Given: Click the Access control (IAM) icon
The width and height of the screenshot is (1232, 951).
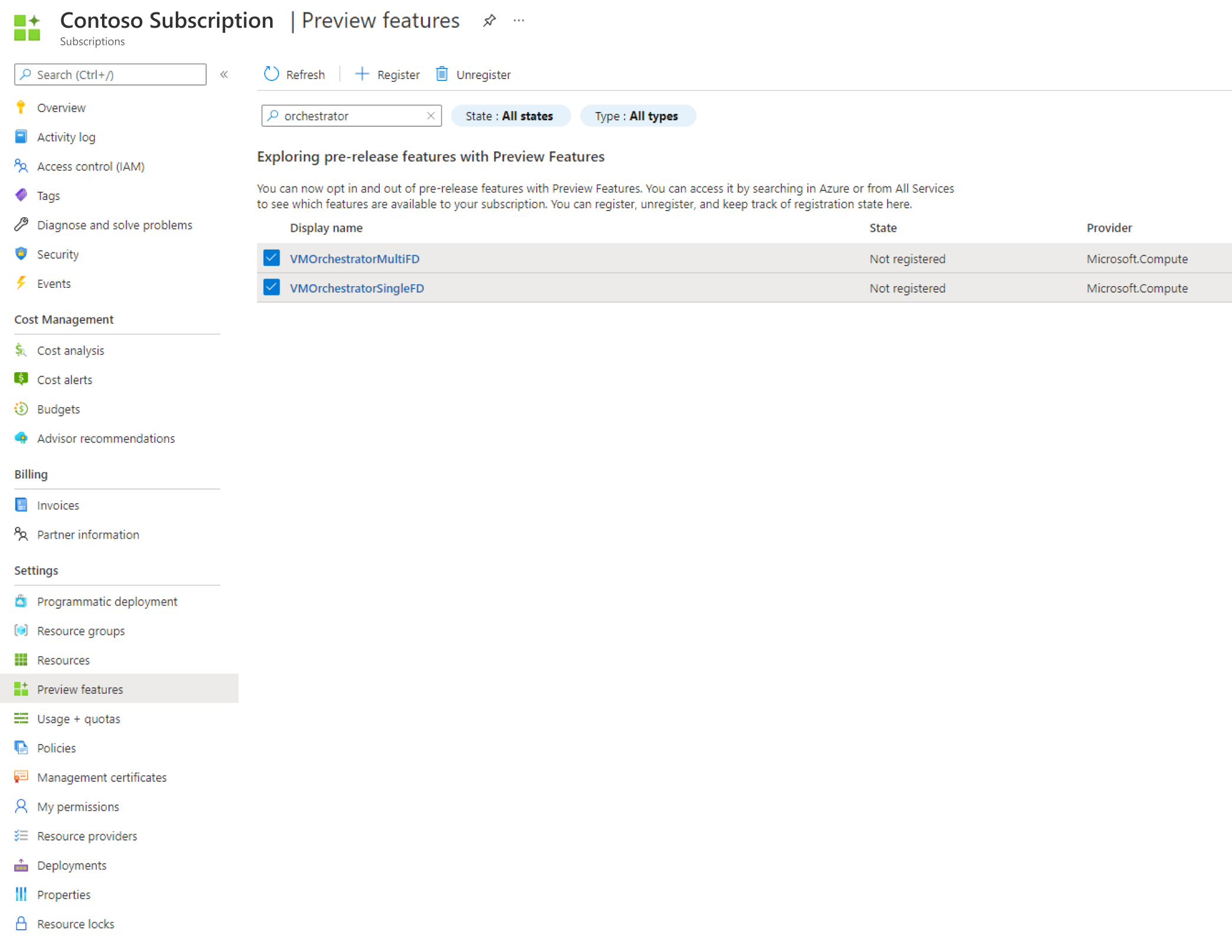Looking at the screenshot, I should pyautogui.click(x=21, y=166).
